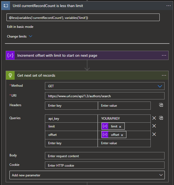Remove the offset variable token
This screenshot has height=185, width=174.
click(122, 135)
